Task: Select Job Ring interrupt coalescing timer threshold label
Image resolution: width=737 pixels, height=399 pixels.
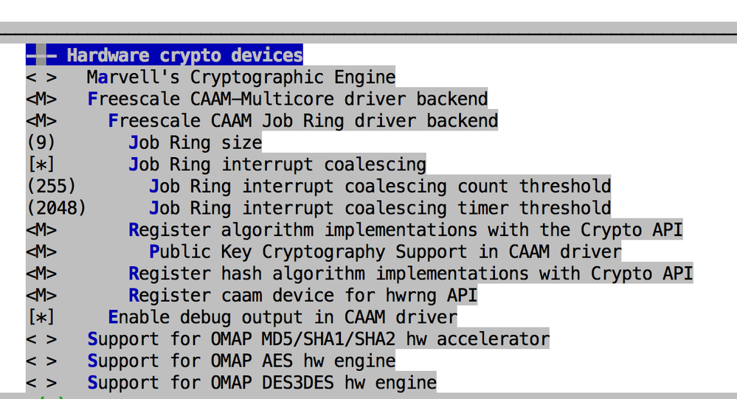Action: pos(380,208)
